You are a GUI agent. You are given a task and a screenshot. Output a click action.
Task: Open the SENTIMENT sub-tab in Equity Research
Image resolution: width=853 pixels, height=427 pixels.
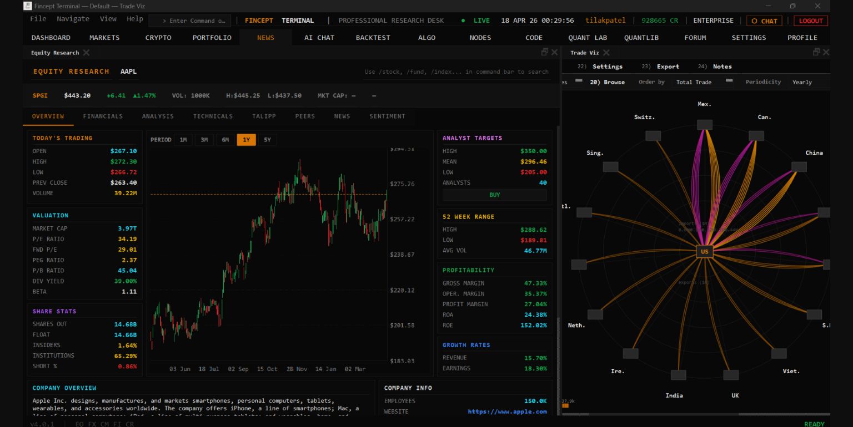[x=388, y=116]
